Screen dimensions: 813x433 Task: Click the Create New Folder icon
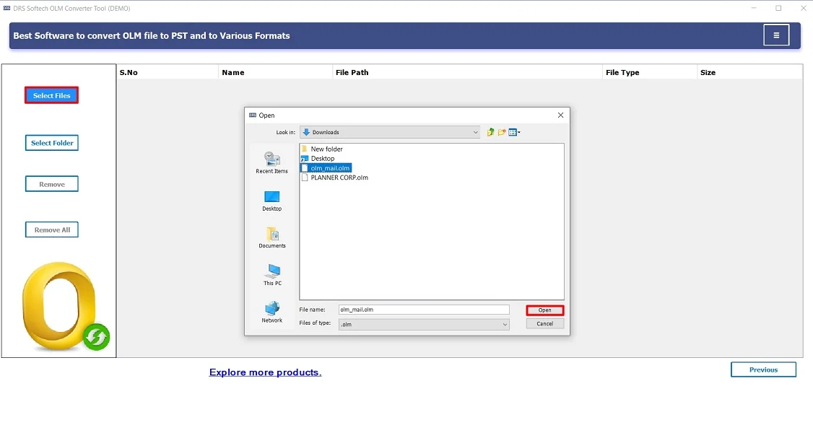(501, 131)
